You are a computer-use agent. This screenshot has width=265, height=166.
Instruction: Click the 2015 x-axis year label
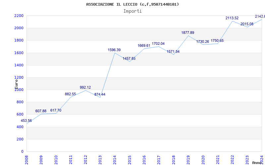click(x=130, y=160)
